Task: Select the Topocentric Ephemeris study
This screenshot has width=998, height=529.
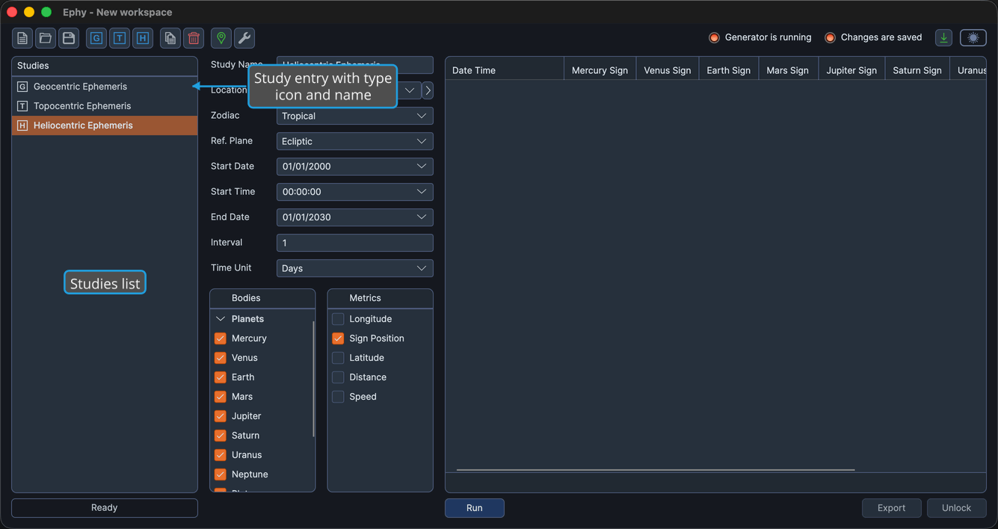Action: (105, 106)
